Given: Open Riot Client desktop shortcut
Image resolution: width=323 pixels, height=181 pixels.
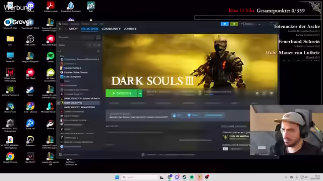Looking at the screenshot, I should pyautogui.click(x=30, y=74).
